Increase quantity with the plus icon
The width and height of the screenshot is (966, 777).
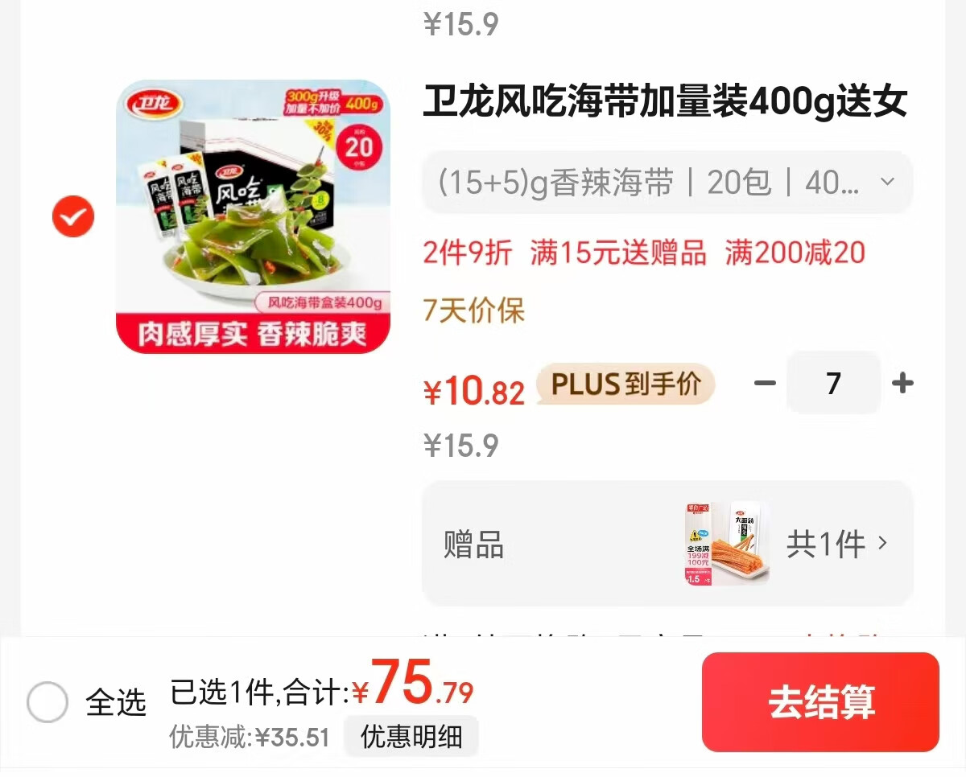903,383
